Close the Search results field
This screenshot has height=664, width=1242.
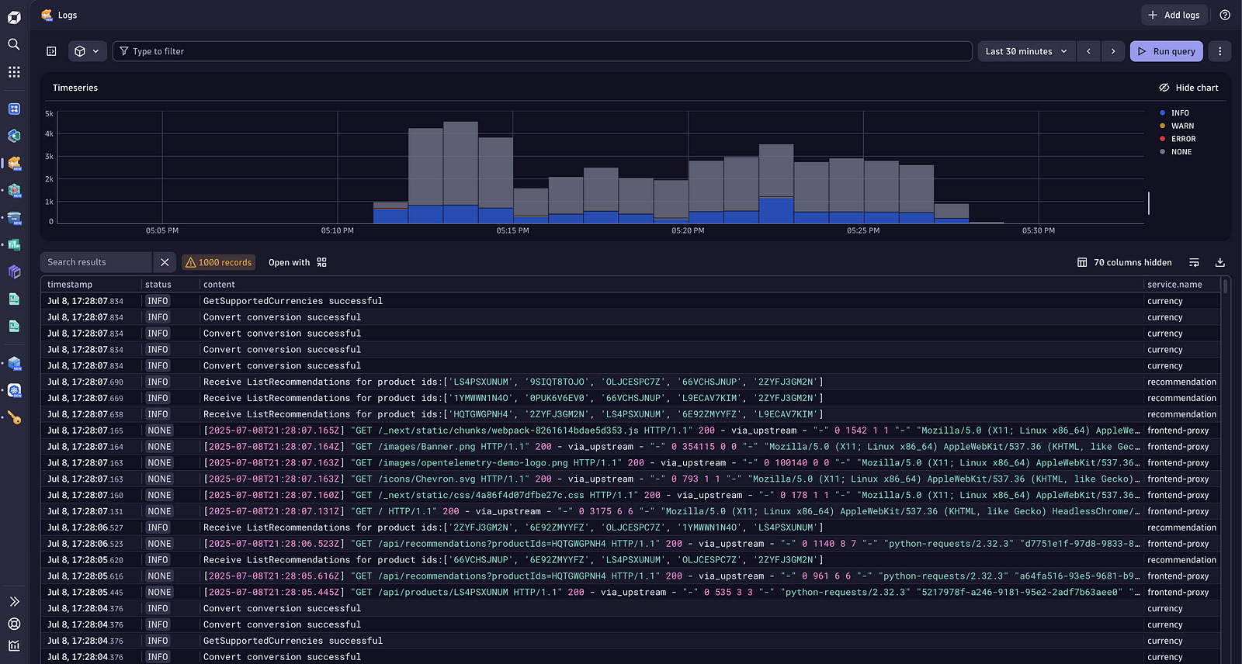click(165, 262)
